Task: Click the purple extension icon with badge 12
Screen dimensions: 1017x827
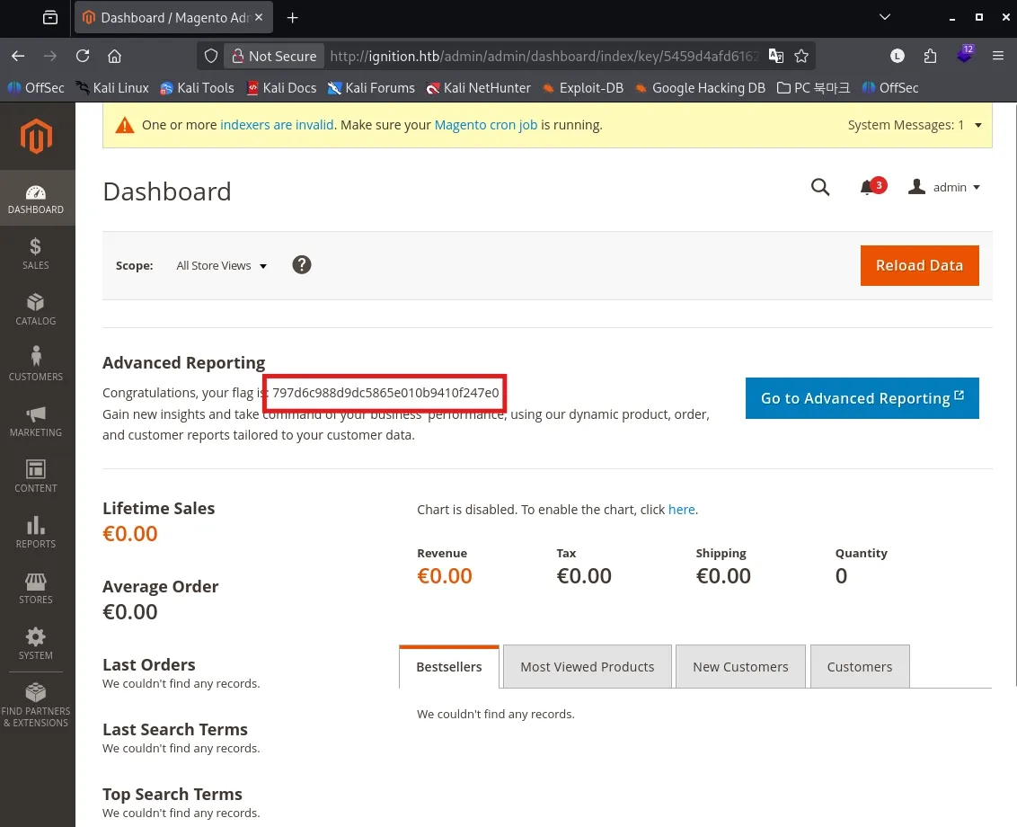Action: [965, 55]
